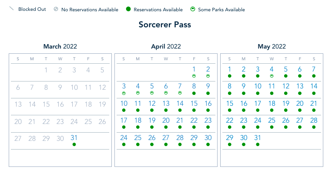332x176 pixels.
Task: Click the green Reservations Available legend dot
Action: 128,9
